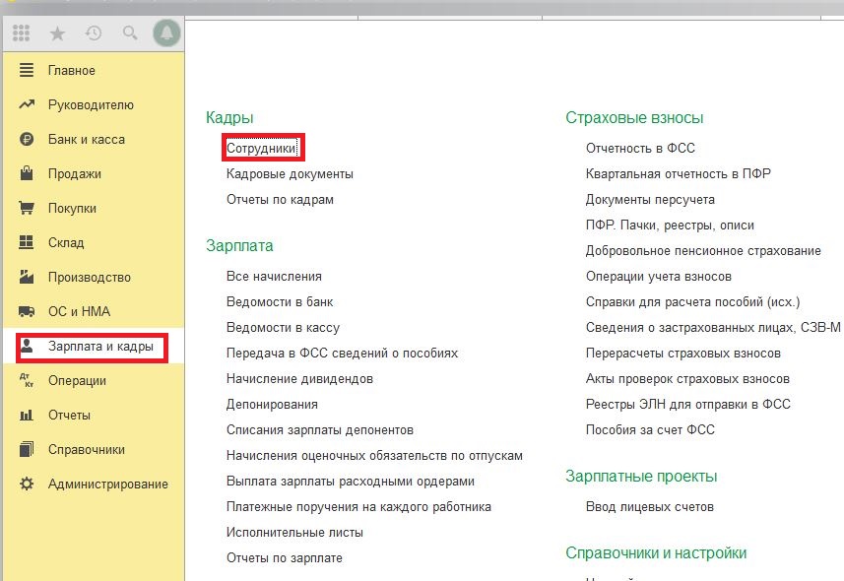Open Реестры ЭЛН для отправки в ФСС

coord(688,405)
